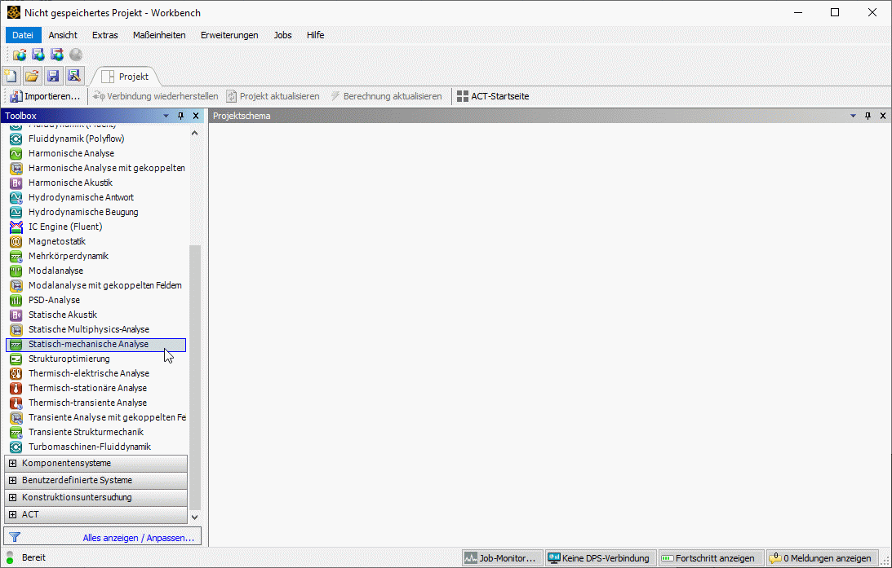The image size is (892, 568).
Task: Click the Alles anzeigen / Anpassen link
Action: tap(138, 538)
